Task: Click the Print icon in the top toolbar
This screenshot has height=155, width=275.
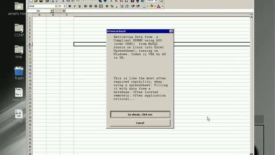Action: point(47,1)
